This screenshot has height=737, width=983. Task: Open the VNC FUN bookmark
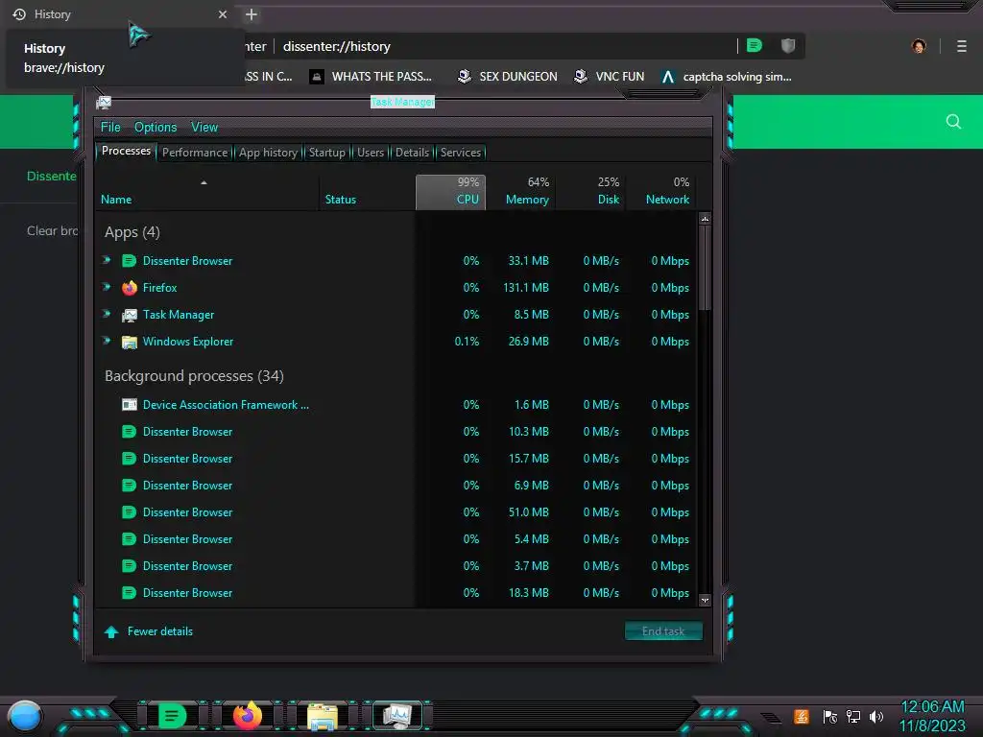pyautogui.click(x=610, y=77)
